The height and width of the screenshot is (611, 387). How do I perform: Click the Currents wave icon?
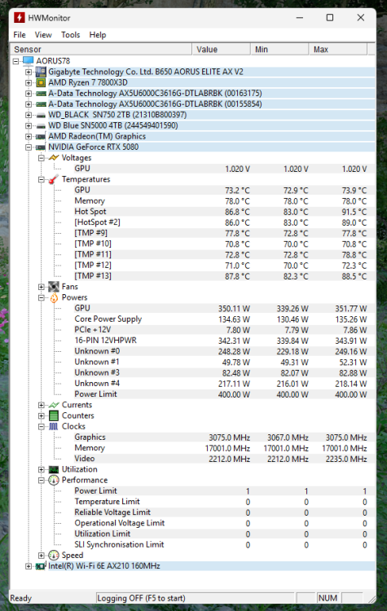[x=54, y=405]
